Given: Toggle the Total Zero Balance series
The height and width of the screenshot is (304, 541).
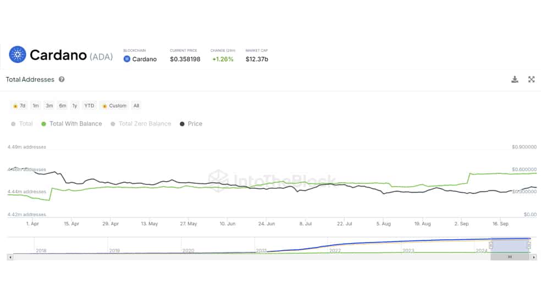Looking at the screenshot, I should click(141, 124).
